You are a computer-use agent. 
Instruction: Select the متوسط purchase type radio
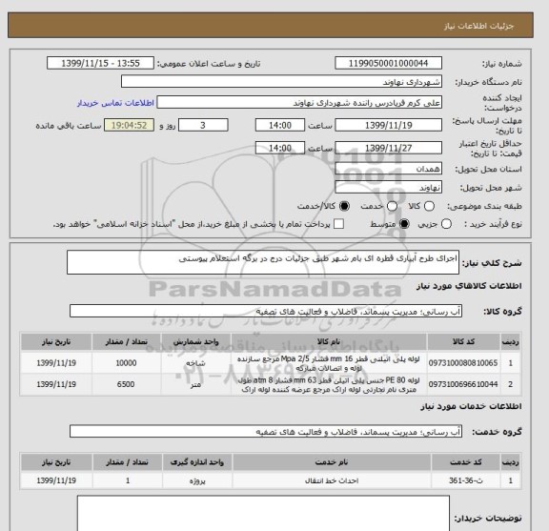tap(404, 224)
